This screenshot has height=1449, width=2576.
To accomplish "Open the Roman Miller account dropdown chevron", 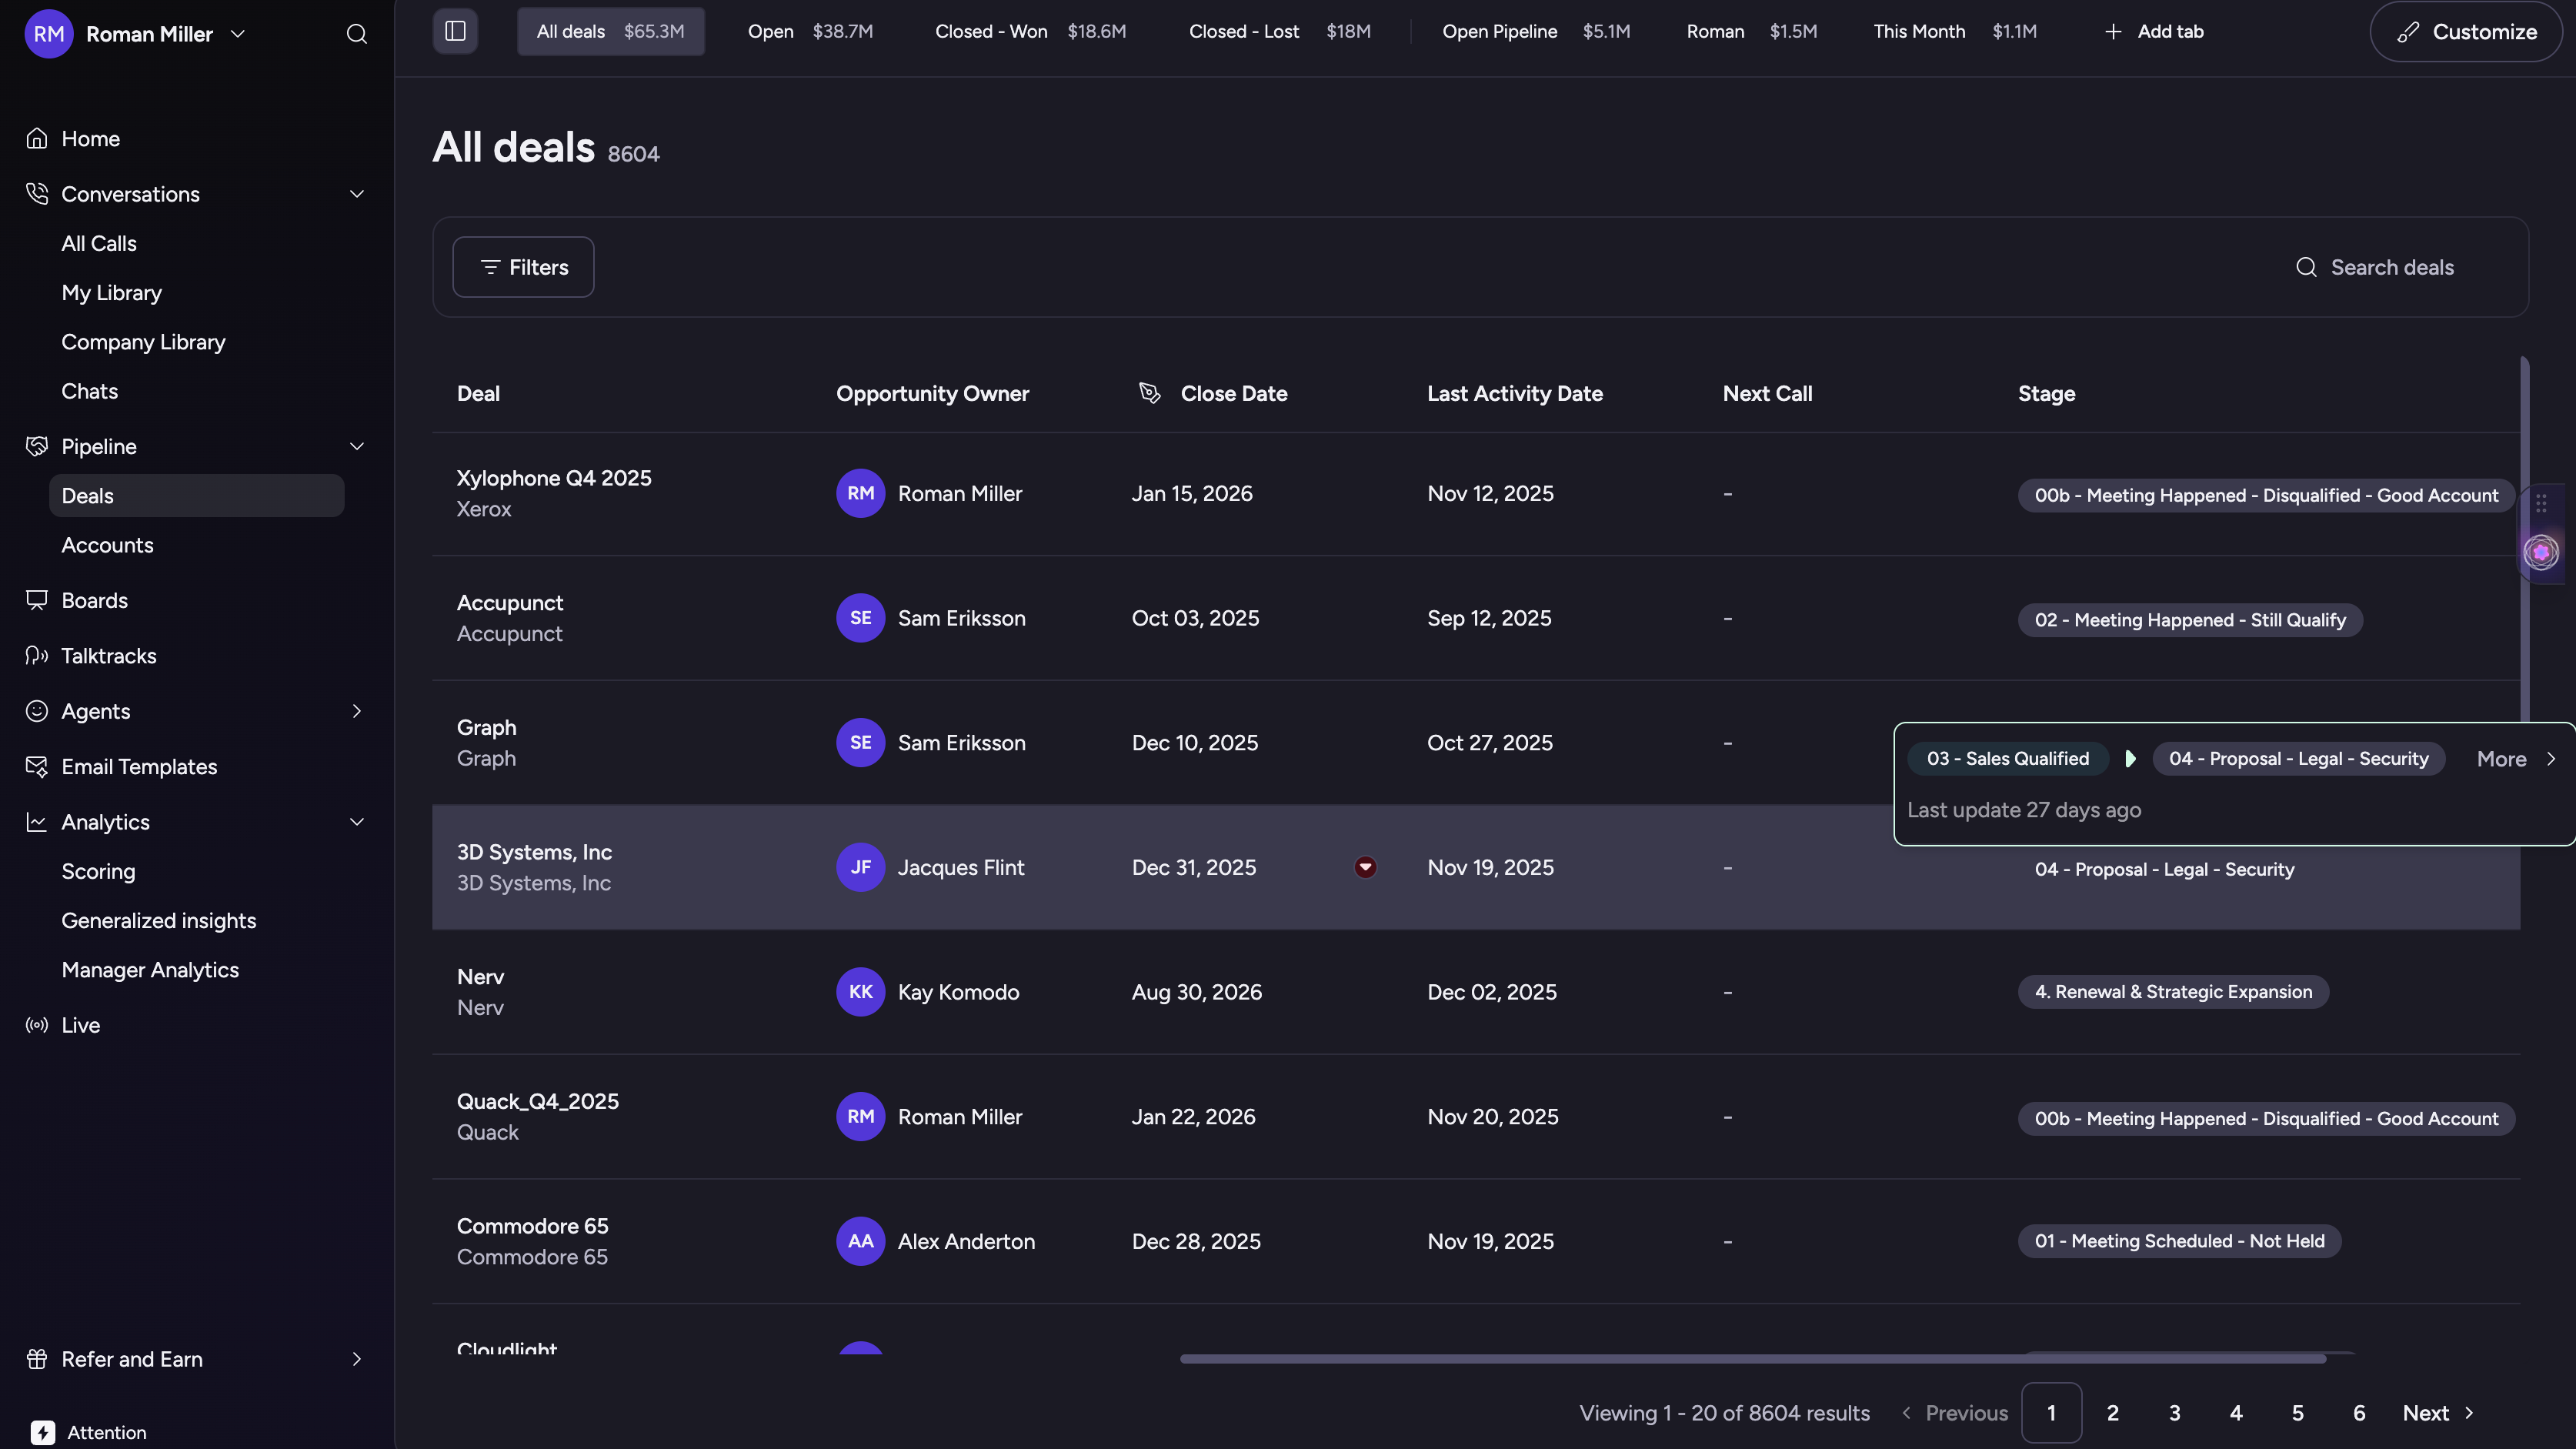I will coord(238,34).
